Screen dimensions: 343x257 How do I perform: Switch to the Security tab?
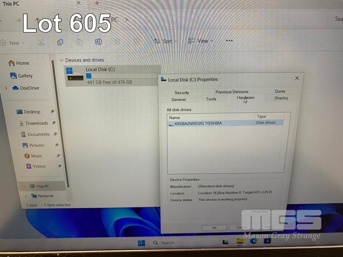coord(182,93)
